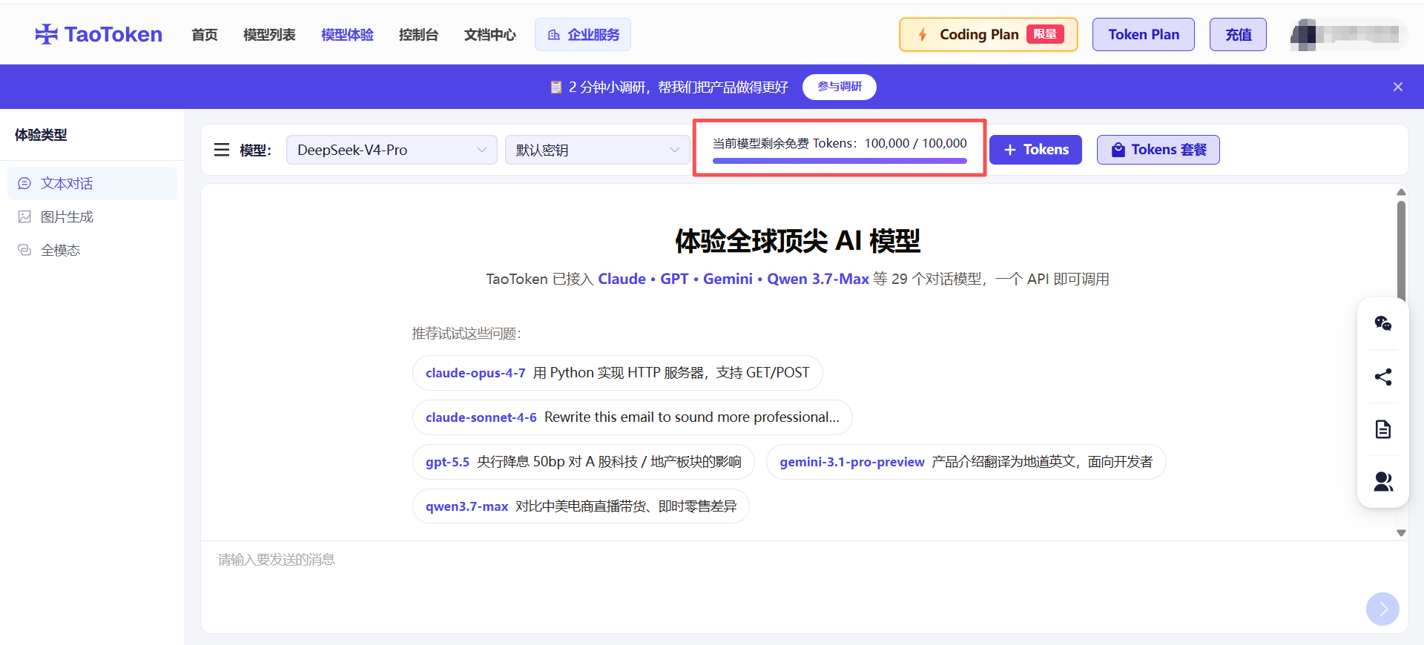Image resolution: width=1424 pixels, height=645 pixels.
Task: Click the image generation icon in sidebar
Action: tap(24, 216)
